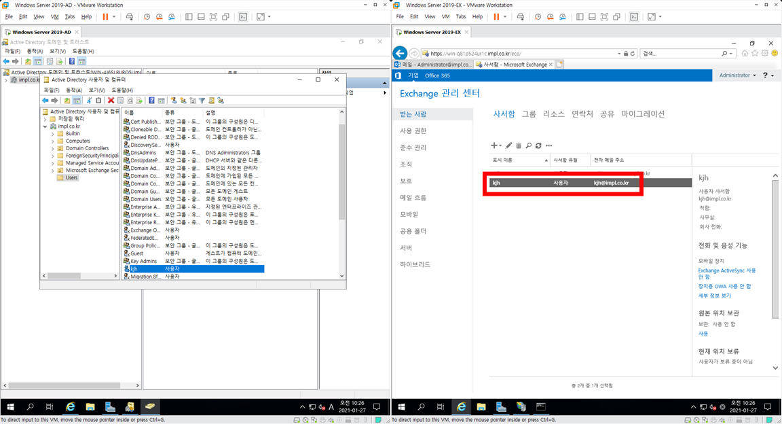Click the help icon in AD Users and Computers toolbar
Viewport: 782px width, 424px height.
151,101
